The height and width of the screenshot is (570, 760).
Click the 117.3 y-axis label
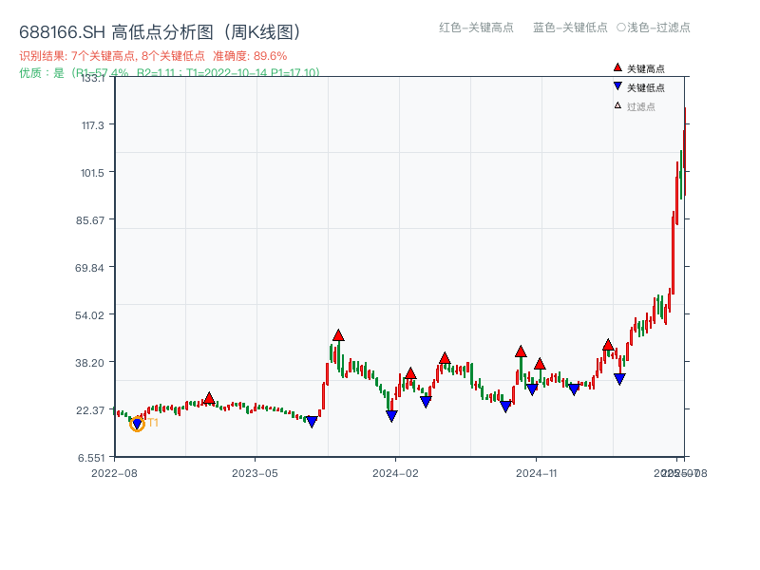(92, 125)
